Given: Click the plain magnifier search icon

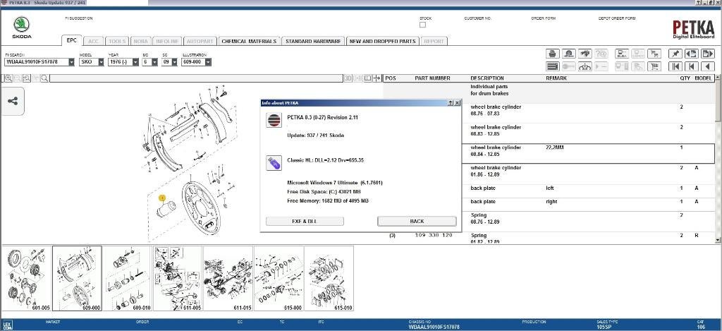Looking at the screenshot, I should point(44,78).
